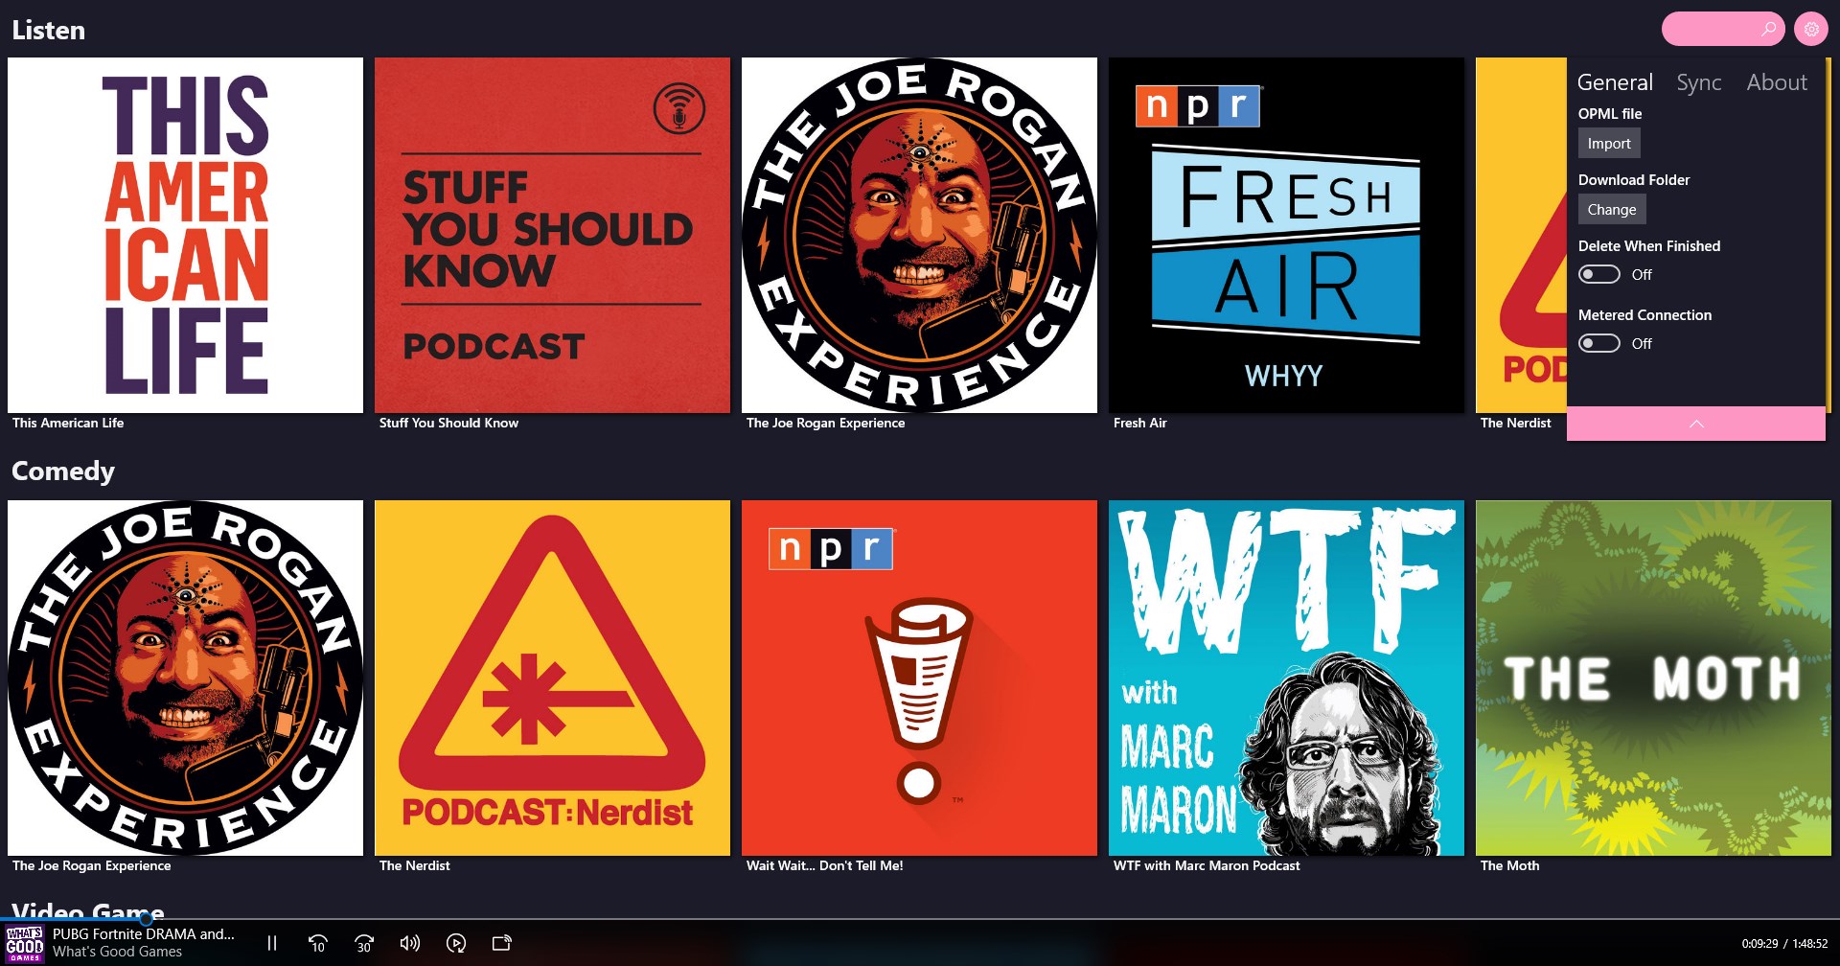Click the "This American Life" caption text
This screenshot has height=966, width=1840.
(x=68, y=423)
